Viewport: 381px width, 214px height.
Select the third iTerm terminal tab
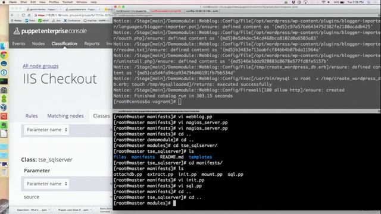click(x=202, y=11)
